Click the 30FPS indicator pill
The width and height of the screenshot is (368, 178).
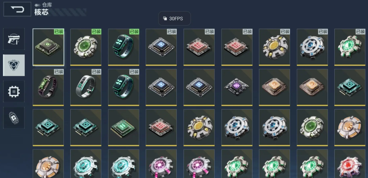pyautogui.click(x=175, y=19)
